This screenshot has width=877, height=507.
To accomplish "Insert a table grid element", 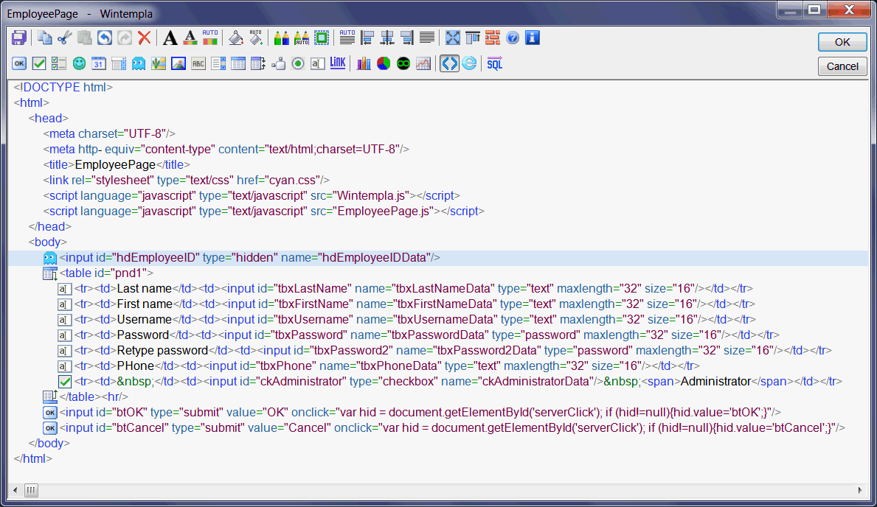I will click(238, 63).
